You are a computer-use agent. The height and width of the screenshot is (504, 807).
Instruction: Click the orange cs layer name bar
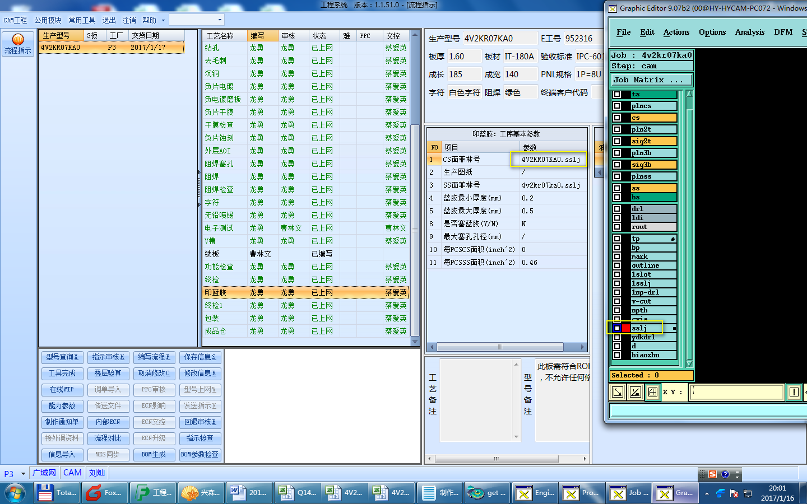[x=654, y=118]
